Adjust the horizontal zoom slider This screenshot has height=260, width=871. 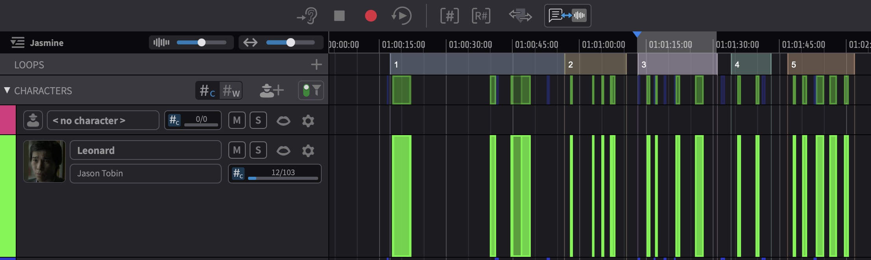pyautogui.click(x=291, y=42)
